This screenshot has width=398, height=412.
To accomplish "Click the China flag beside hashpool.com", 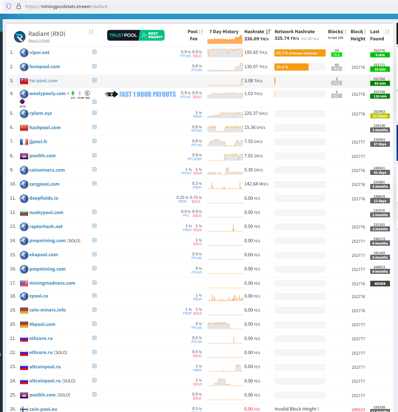I will coord(24,128).
